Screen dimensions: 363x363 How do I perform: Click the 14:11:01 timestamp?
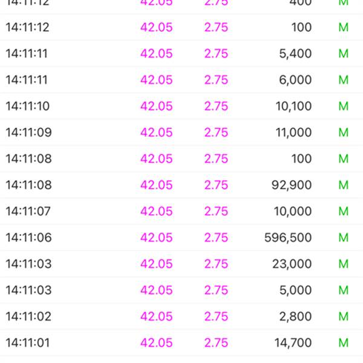click(x=27, y=343)
